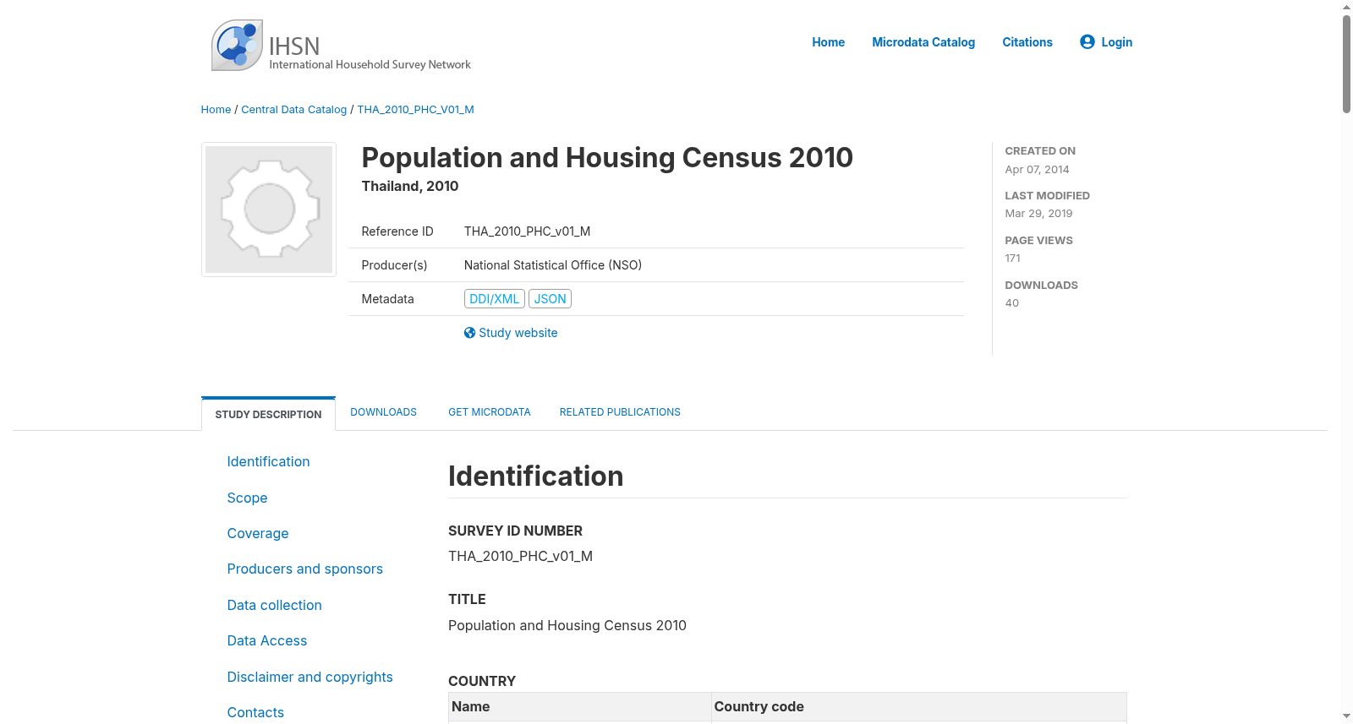This screenshot has width=1353, height=724.
Task: Download DDI/XML metadata
Action: pos(495,299)
